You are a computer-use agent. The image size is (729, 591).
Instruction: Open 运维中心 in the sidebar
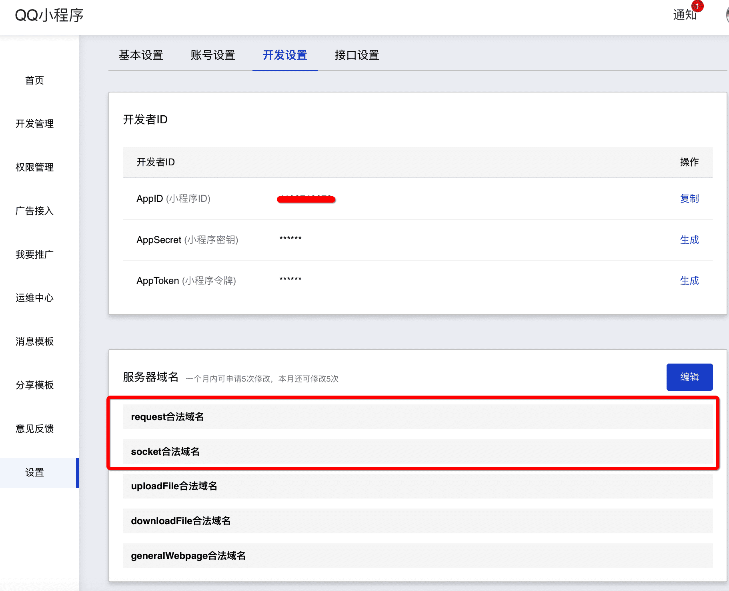coord(34,298)
